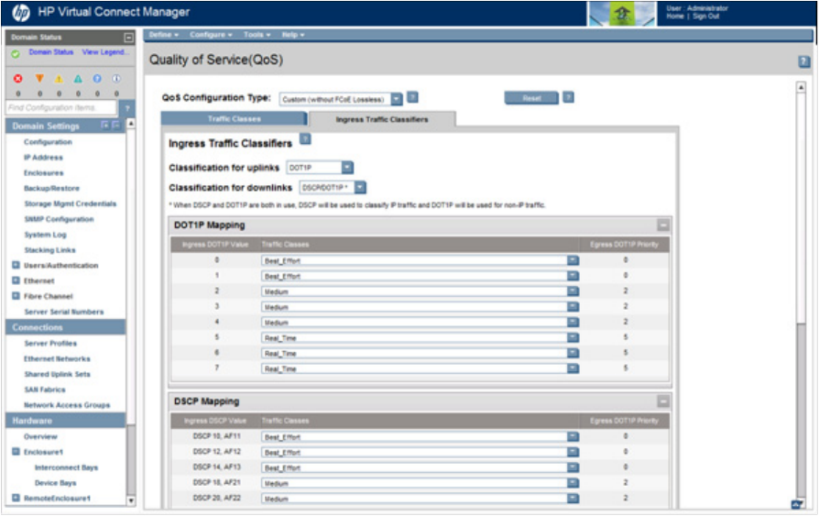Image resolution: width=819 pixels, height=516 pixels.
Task: Open Classification for uplinks dropdown
Action: click(x=347, y=168)
